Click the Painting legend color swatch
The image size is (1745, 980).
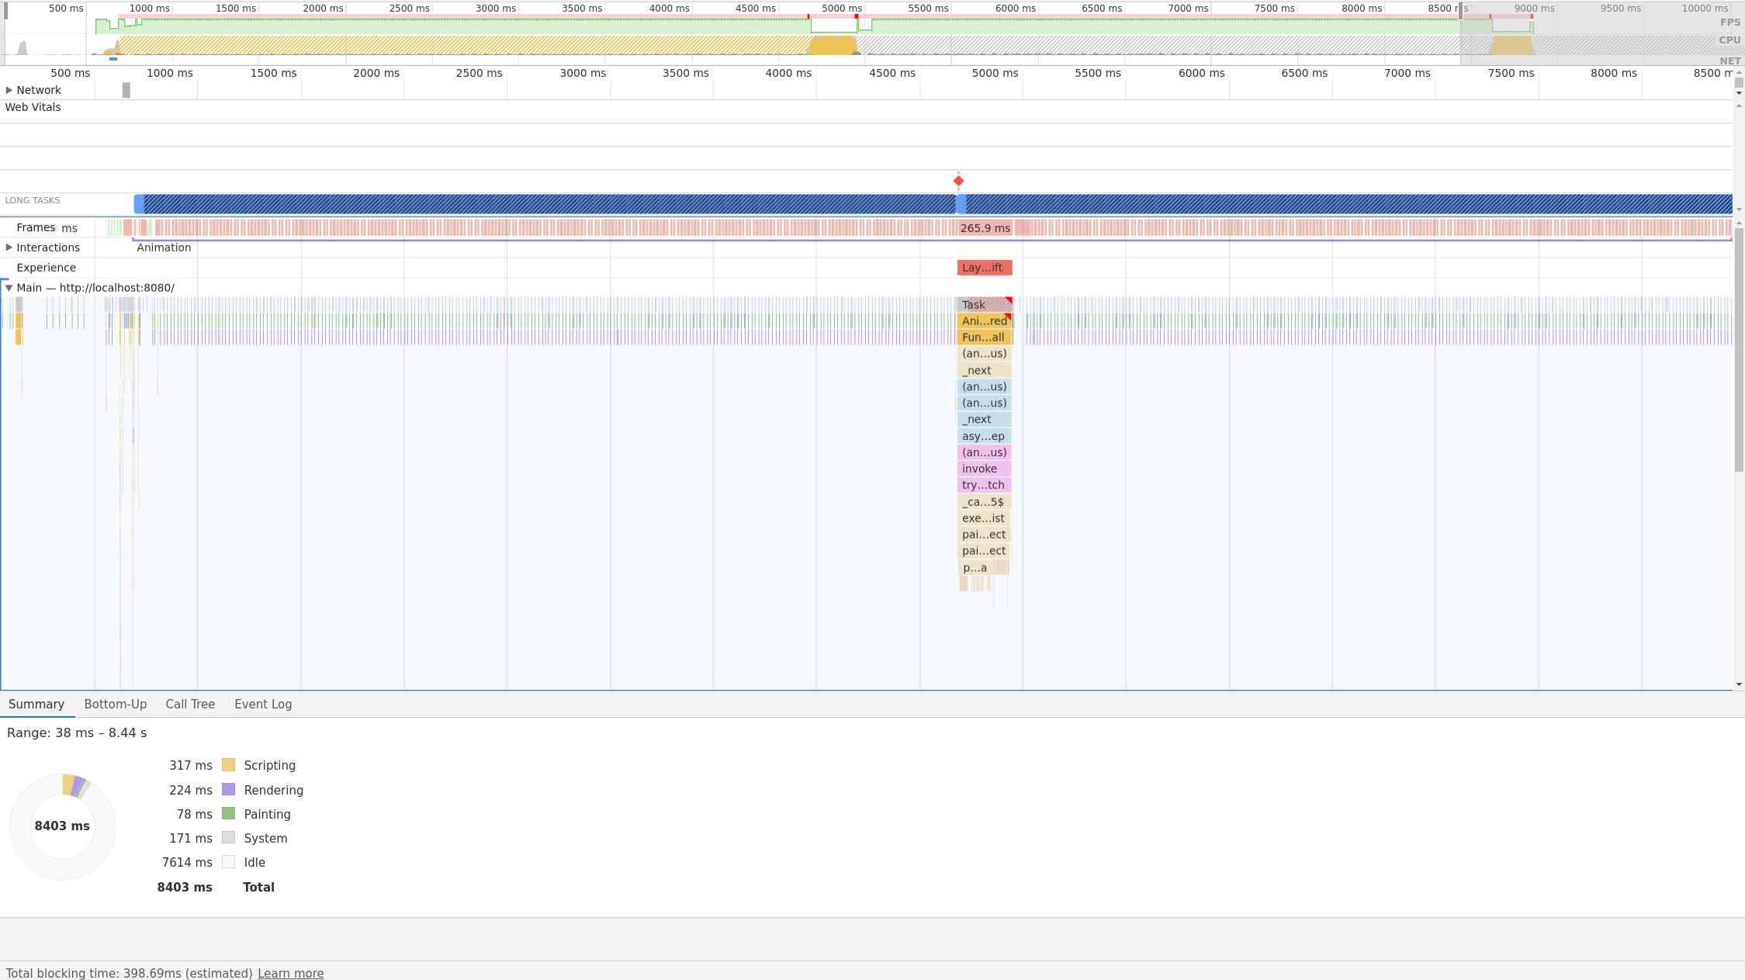[229, 814]
